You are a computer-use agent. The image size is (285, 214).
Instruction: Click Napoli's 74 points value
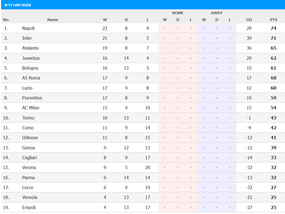coord(273,28)
